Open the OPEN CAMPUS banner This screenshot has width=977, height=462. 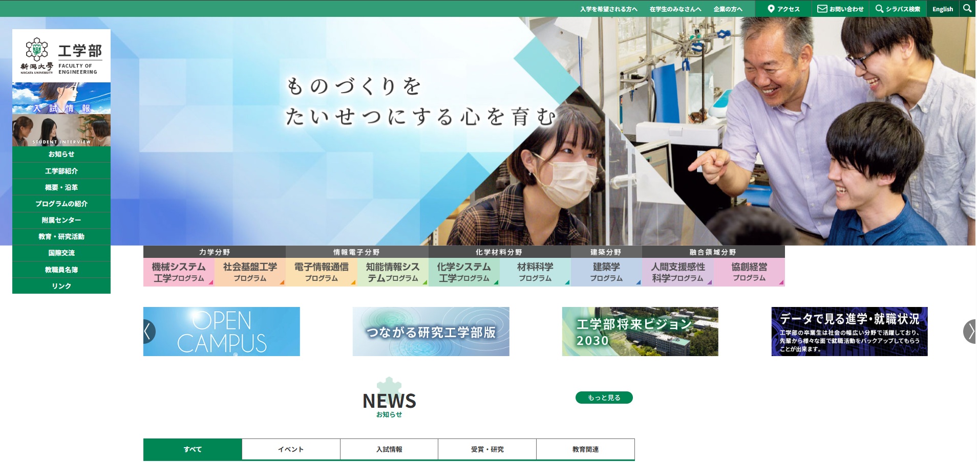pos(222,331)
